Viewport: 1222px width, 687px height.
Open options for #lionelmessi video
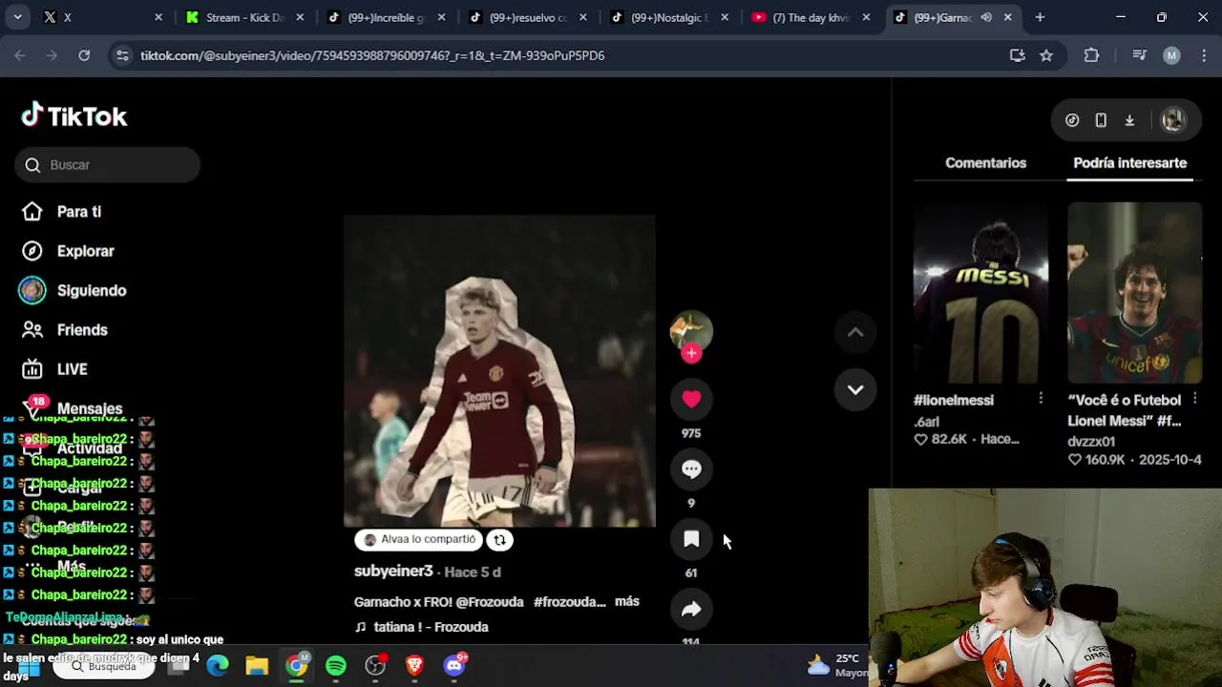coord(1041,399)
